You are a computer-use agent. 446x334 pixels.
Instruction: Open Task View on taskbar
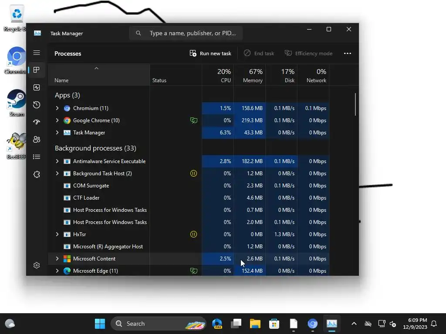(x=236, y=324)
